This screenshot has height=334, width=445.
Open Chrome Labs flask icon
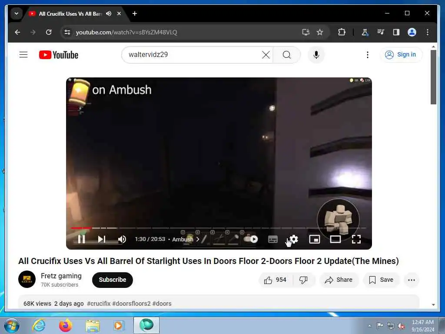tap(365, 32)
